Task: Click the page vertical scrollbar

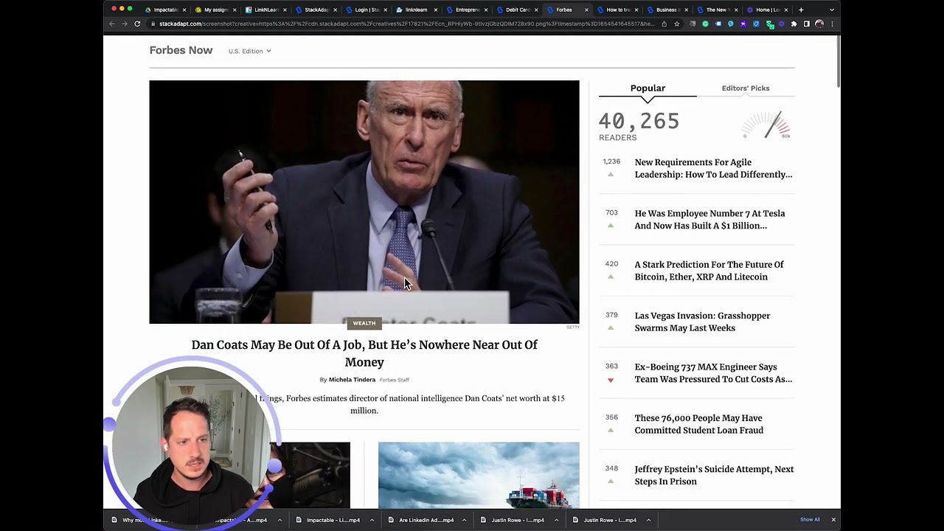Action: (839, 63)
